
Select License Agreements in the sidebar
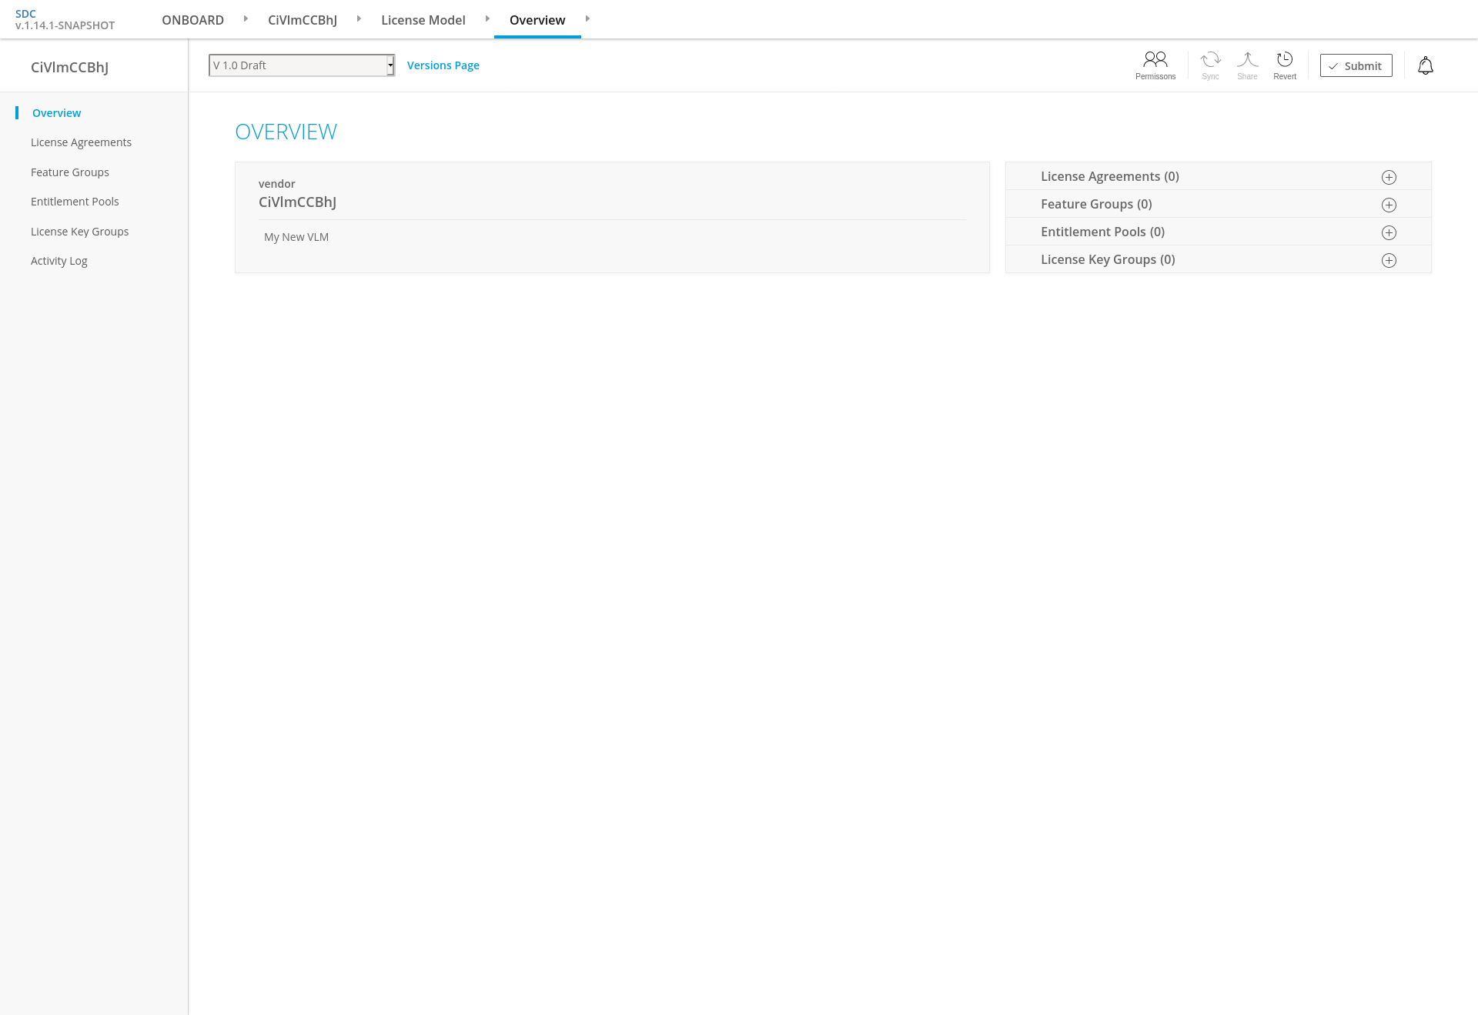click(81, 142)
